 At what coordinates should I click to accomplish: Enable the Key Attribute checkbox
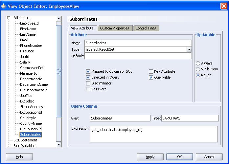151,71
